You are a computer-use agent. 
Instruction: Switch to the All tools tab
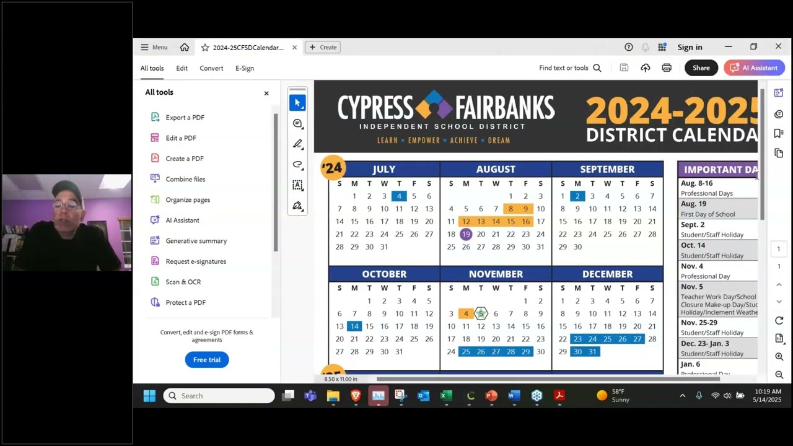152,68
